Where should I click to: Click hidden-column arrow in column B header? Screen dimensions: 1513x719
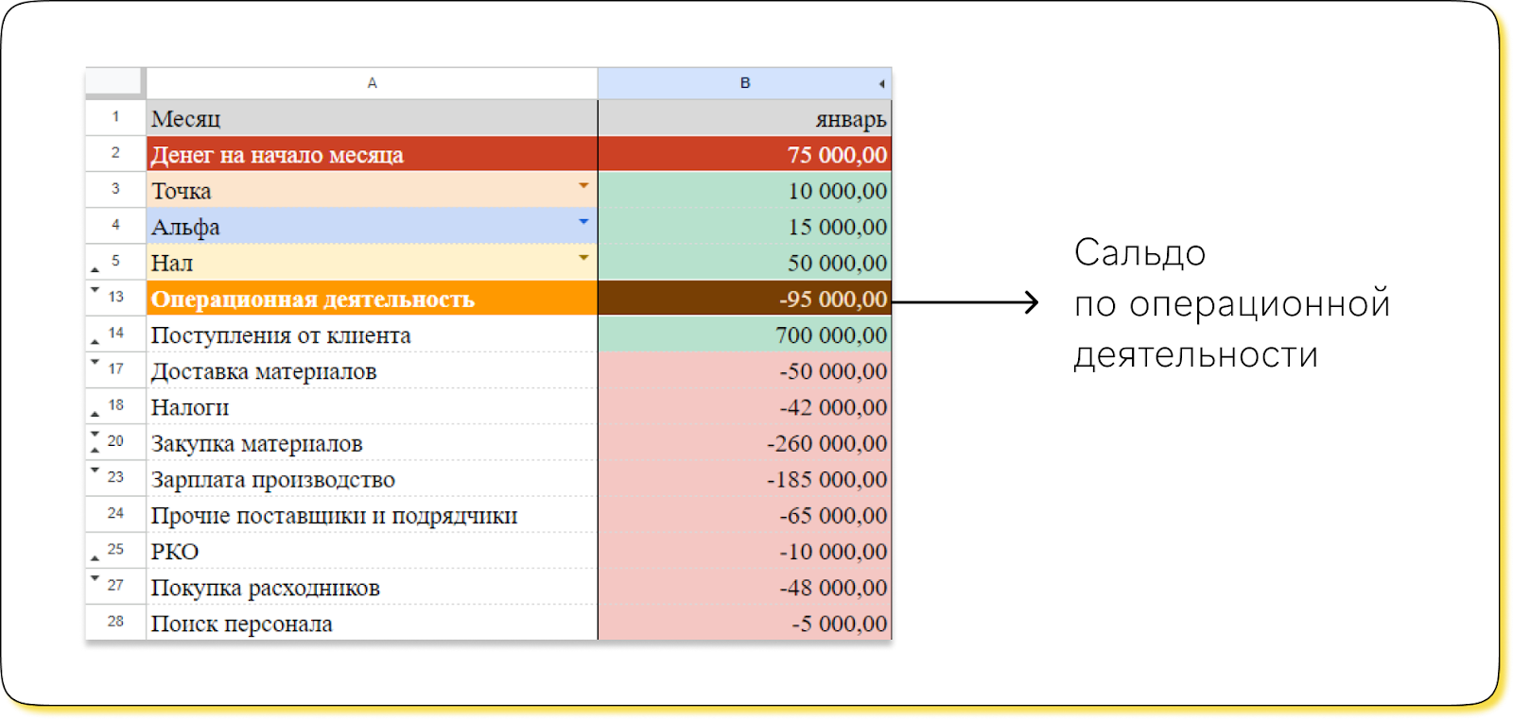tap(881, 84)
